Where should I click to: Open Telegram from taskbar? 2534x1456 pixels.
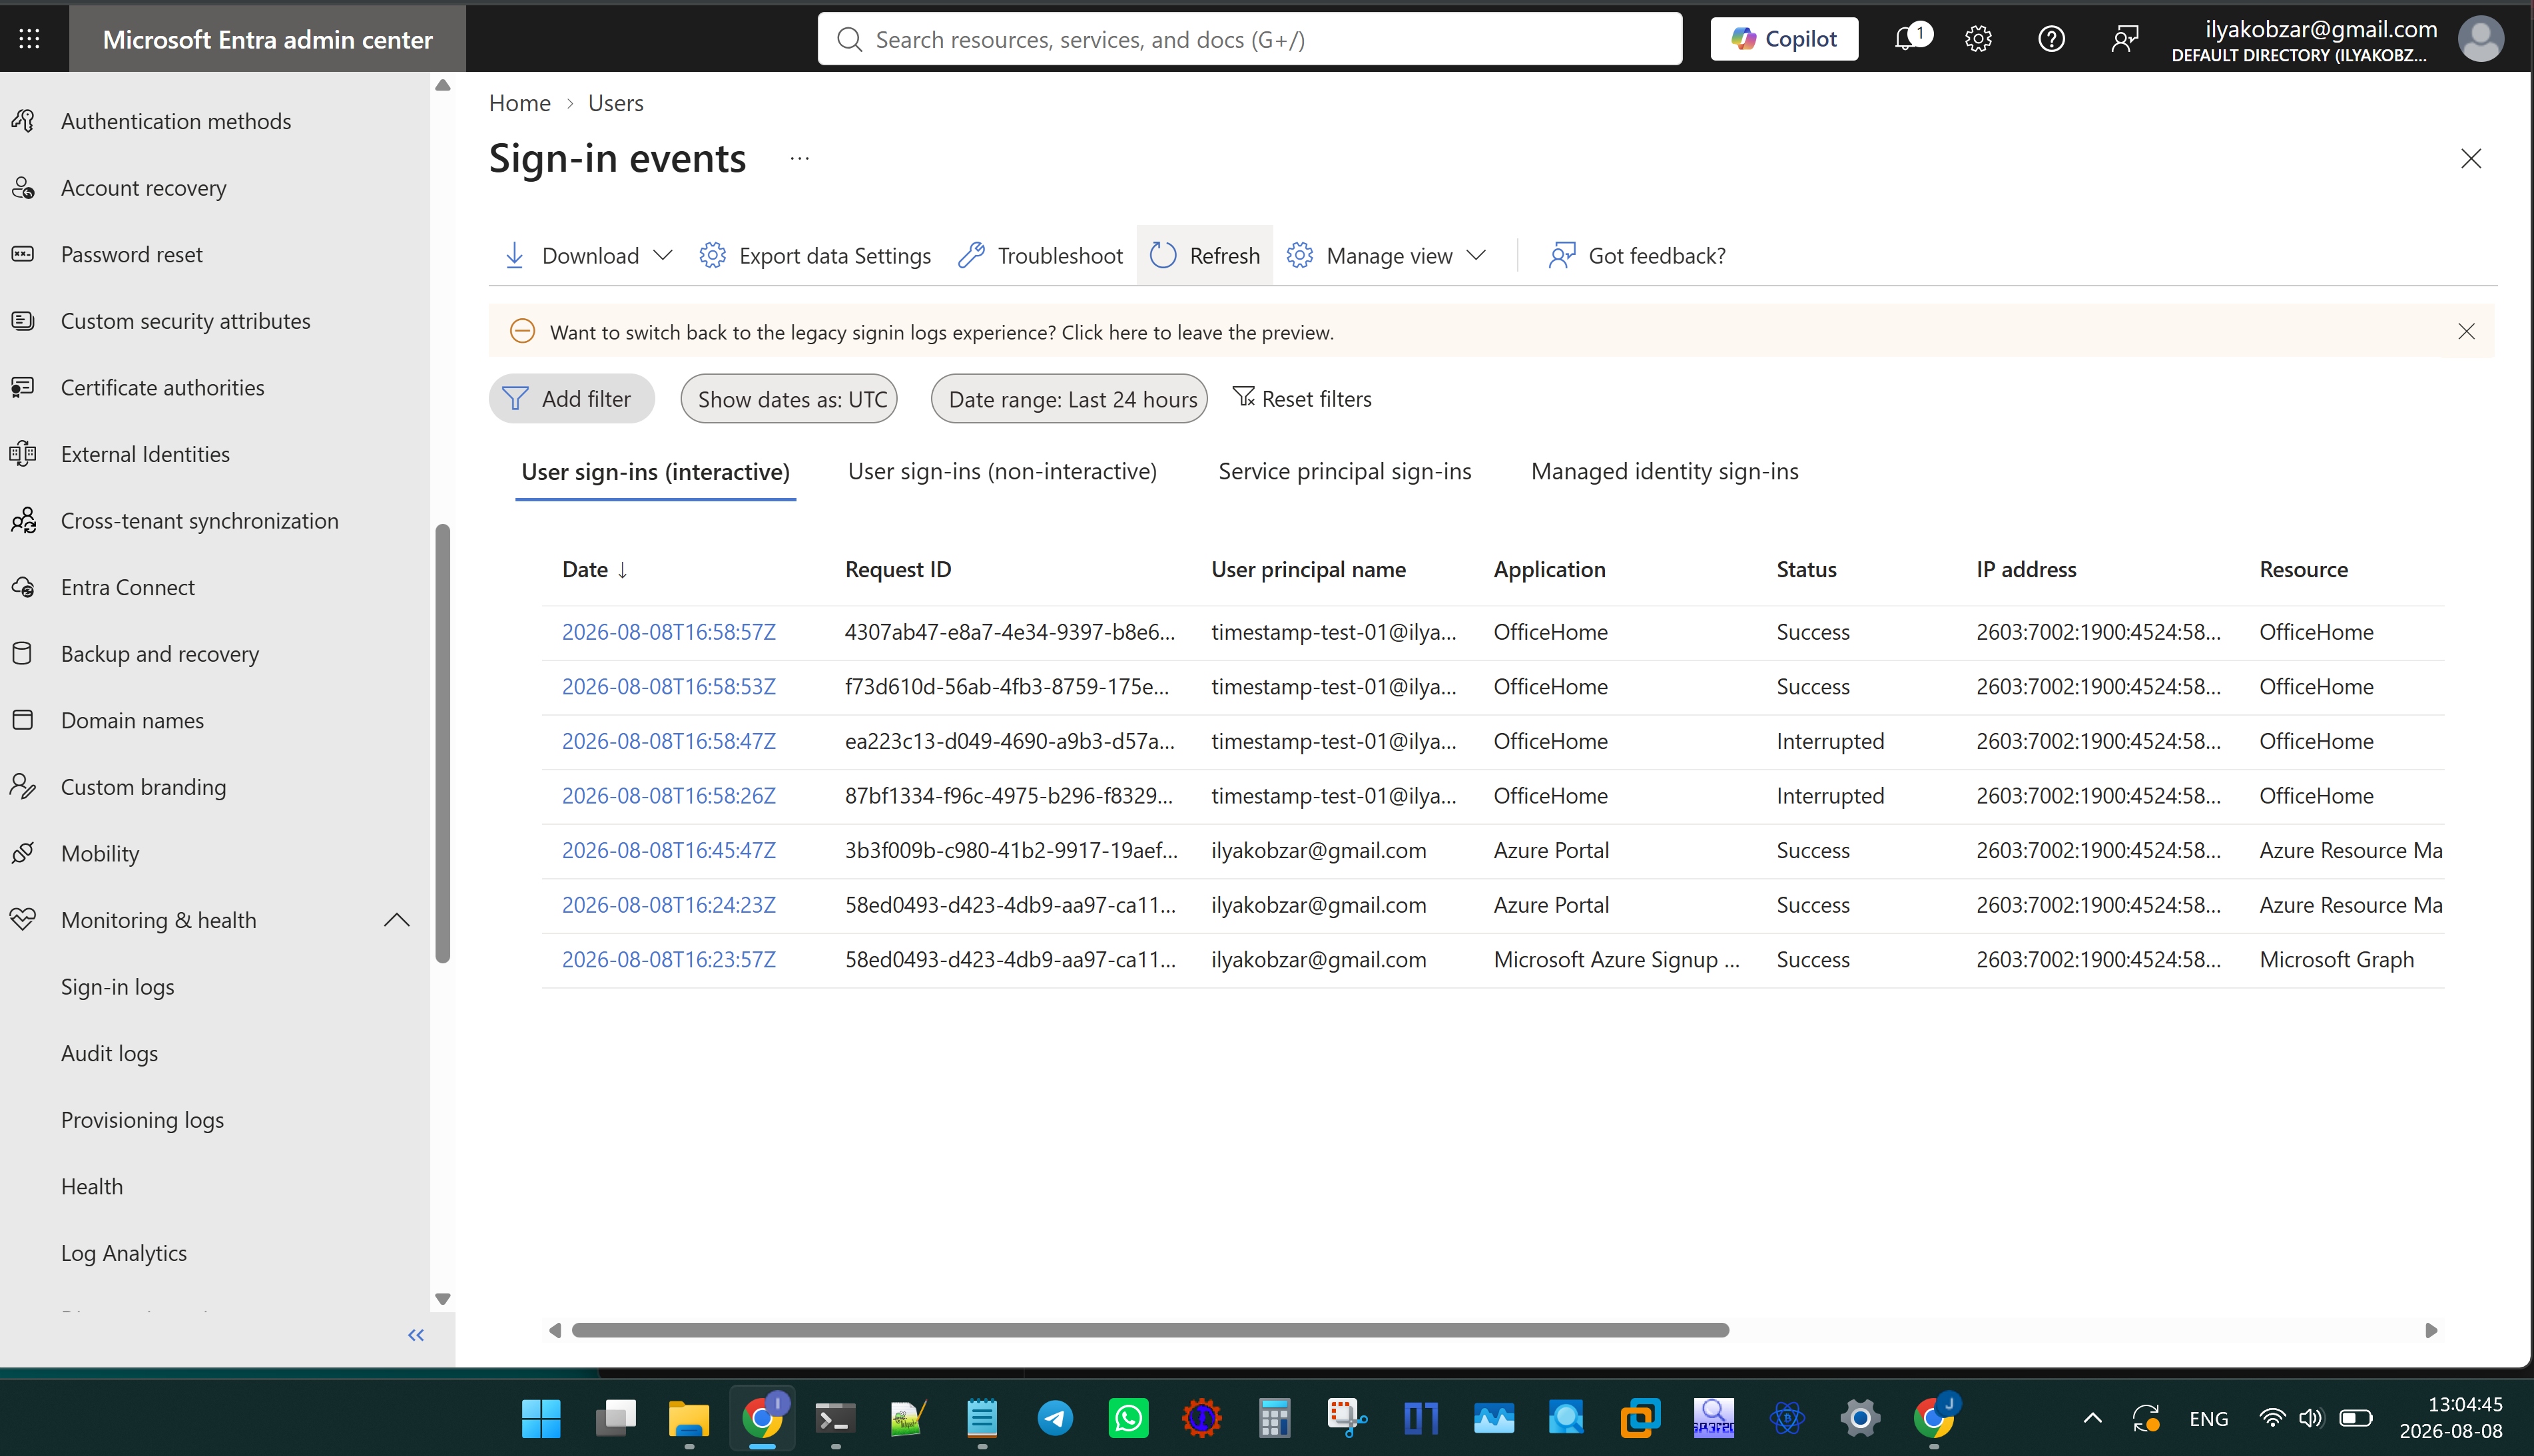coord(1055,1418)
